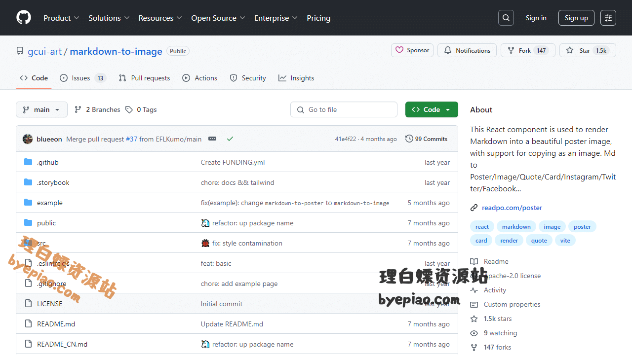Image resolution: width=632 pixels, height=355 pixels.
Task: Open the Product dropdown menu
Action: (x=61, y=18)
